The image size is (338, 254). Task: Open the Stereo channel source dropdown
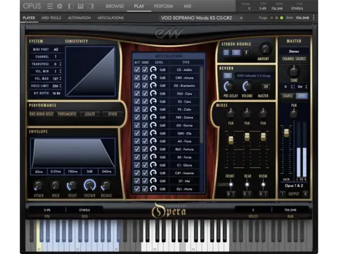(294, 51)
